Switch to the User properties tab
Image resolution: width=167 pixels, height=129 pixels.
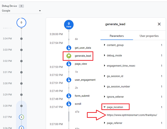point(149,36)
